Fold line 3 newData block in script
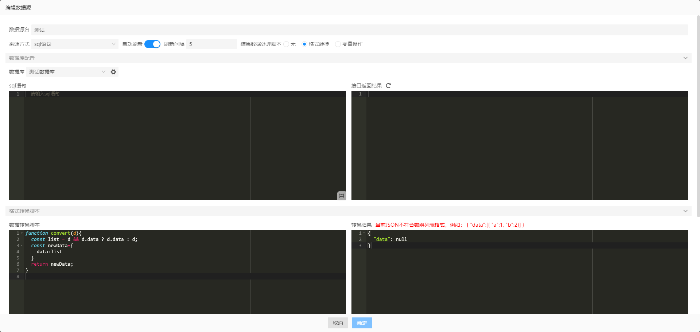Screen dimensions: 700x332 pyautogui.click(x=22, y=246)
